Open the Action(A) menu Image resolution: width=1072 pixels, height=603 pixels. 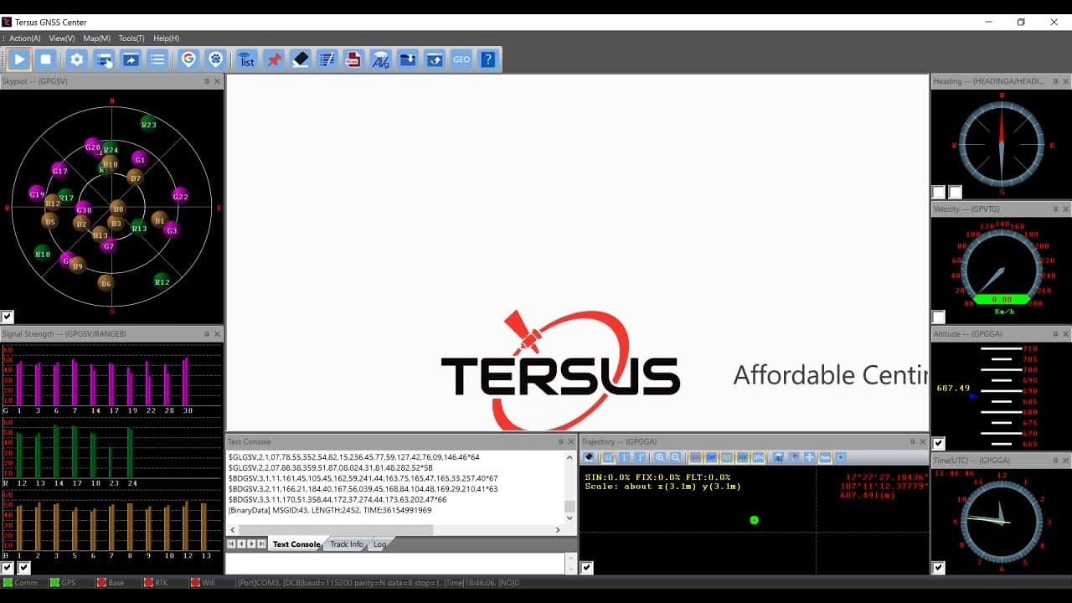coord(24,39)
